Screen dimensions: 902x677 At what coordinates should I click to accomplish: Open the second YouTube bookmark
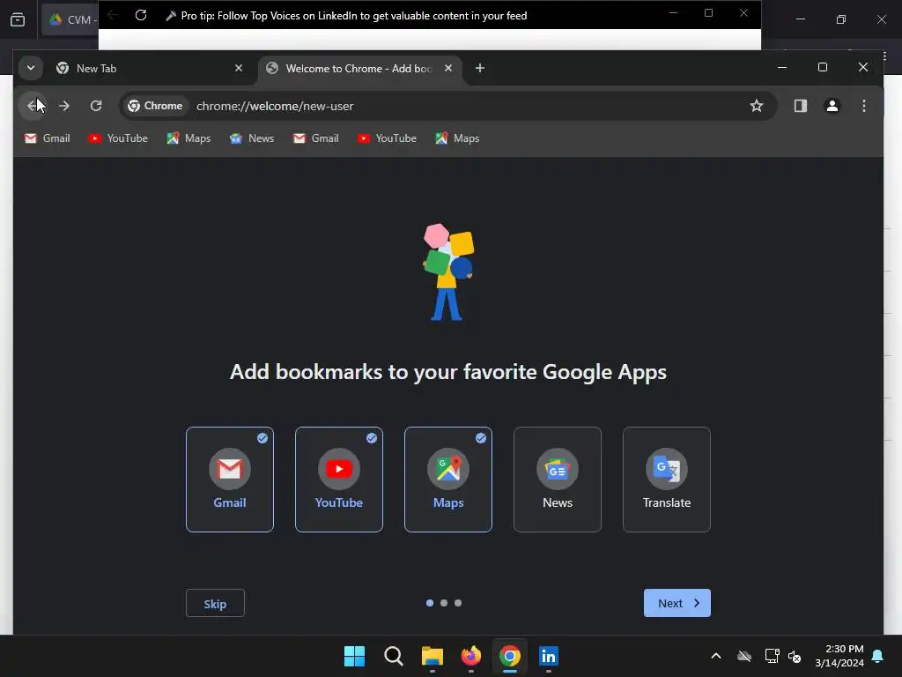[387, 138]
